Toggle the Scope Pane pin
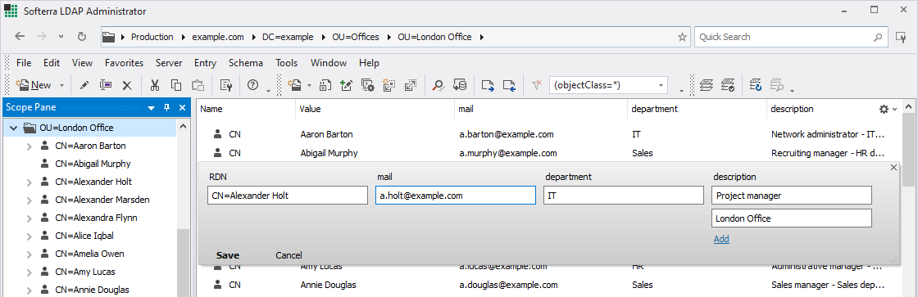The height and width of the screenshot is (297, 918). tap(166, 107)
